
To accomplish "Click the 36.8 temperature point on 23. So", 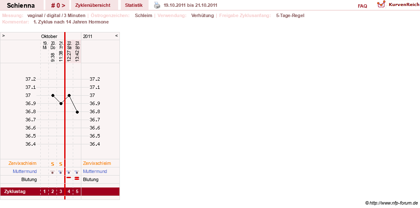I will pyautogui.click(x=77, y=112).
